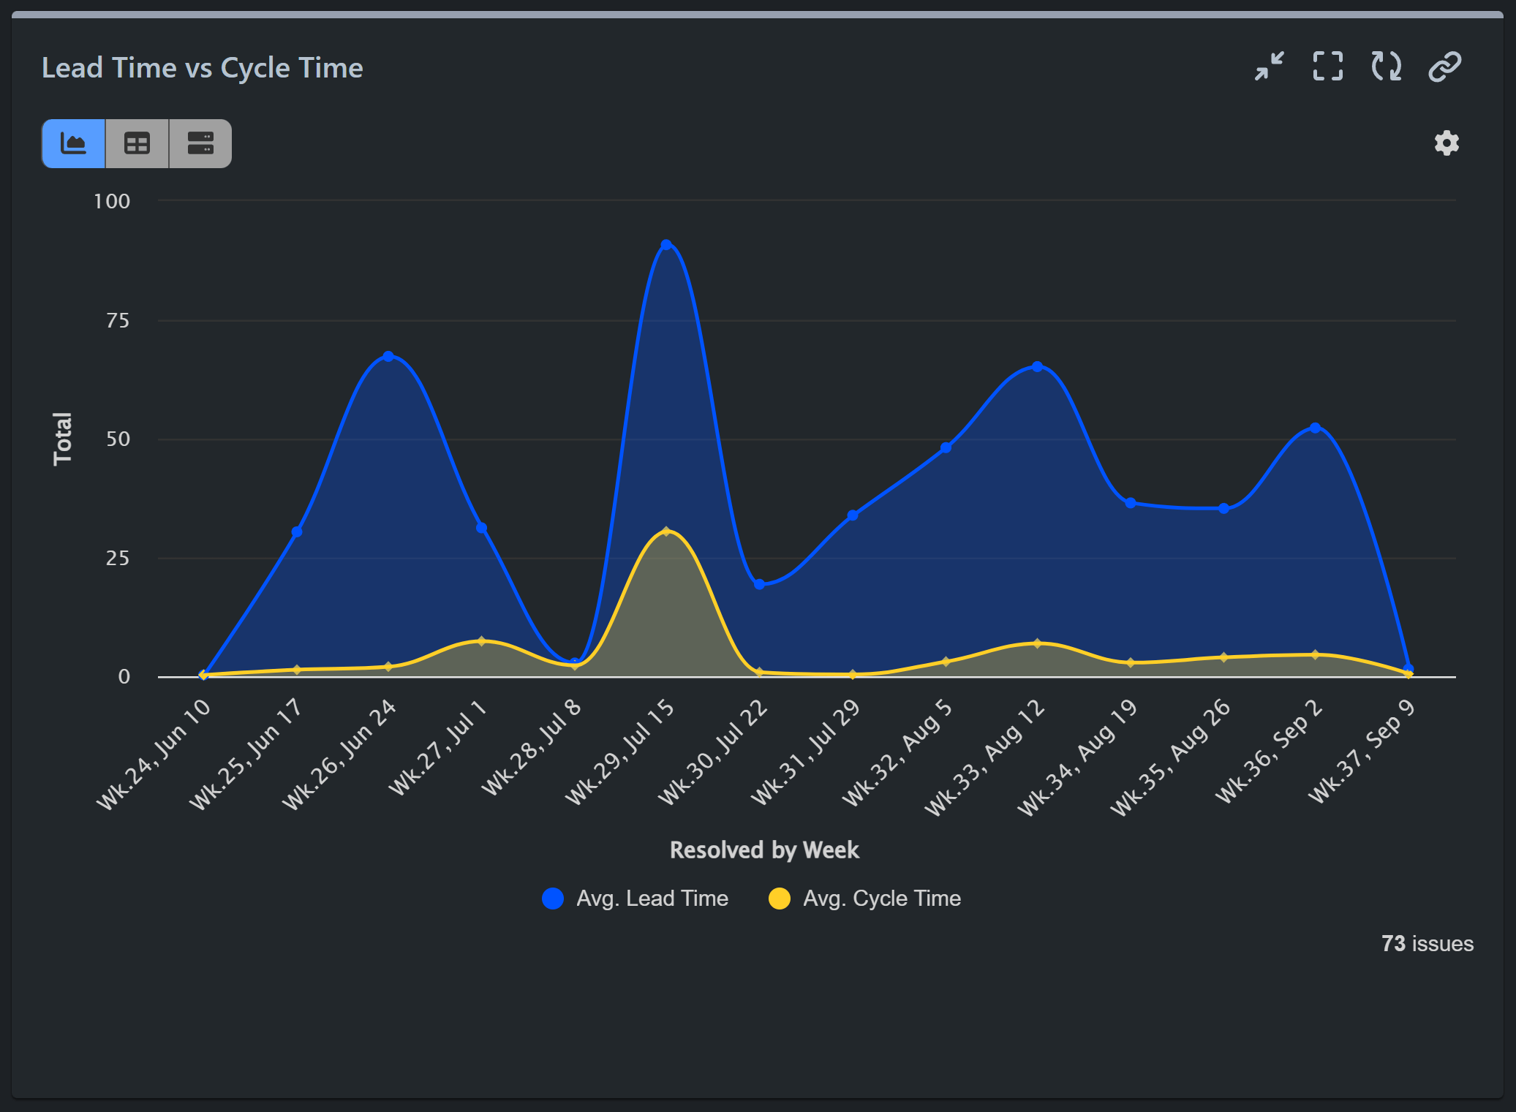The height and width of the screenshot is (1112, 1516).
Task: Switch to the row summary view icon
Action: click(x=199, y=143)
